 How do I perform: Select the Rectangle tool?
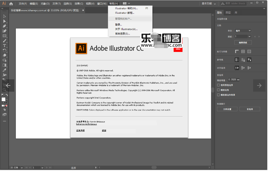tap(4, 36)
